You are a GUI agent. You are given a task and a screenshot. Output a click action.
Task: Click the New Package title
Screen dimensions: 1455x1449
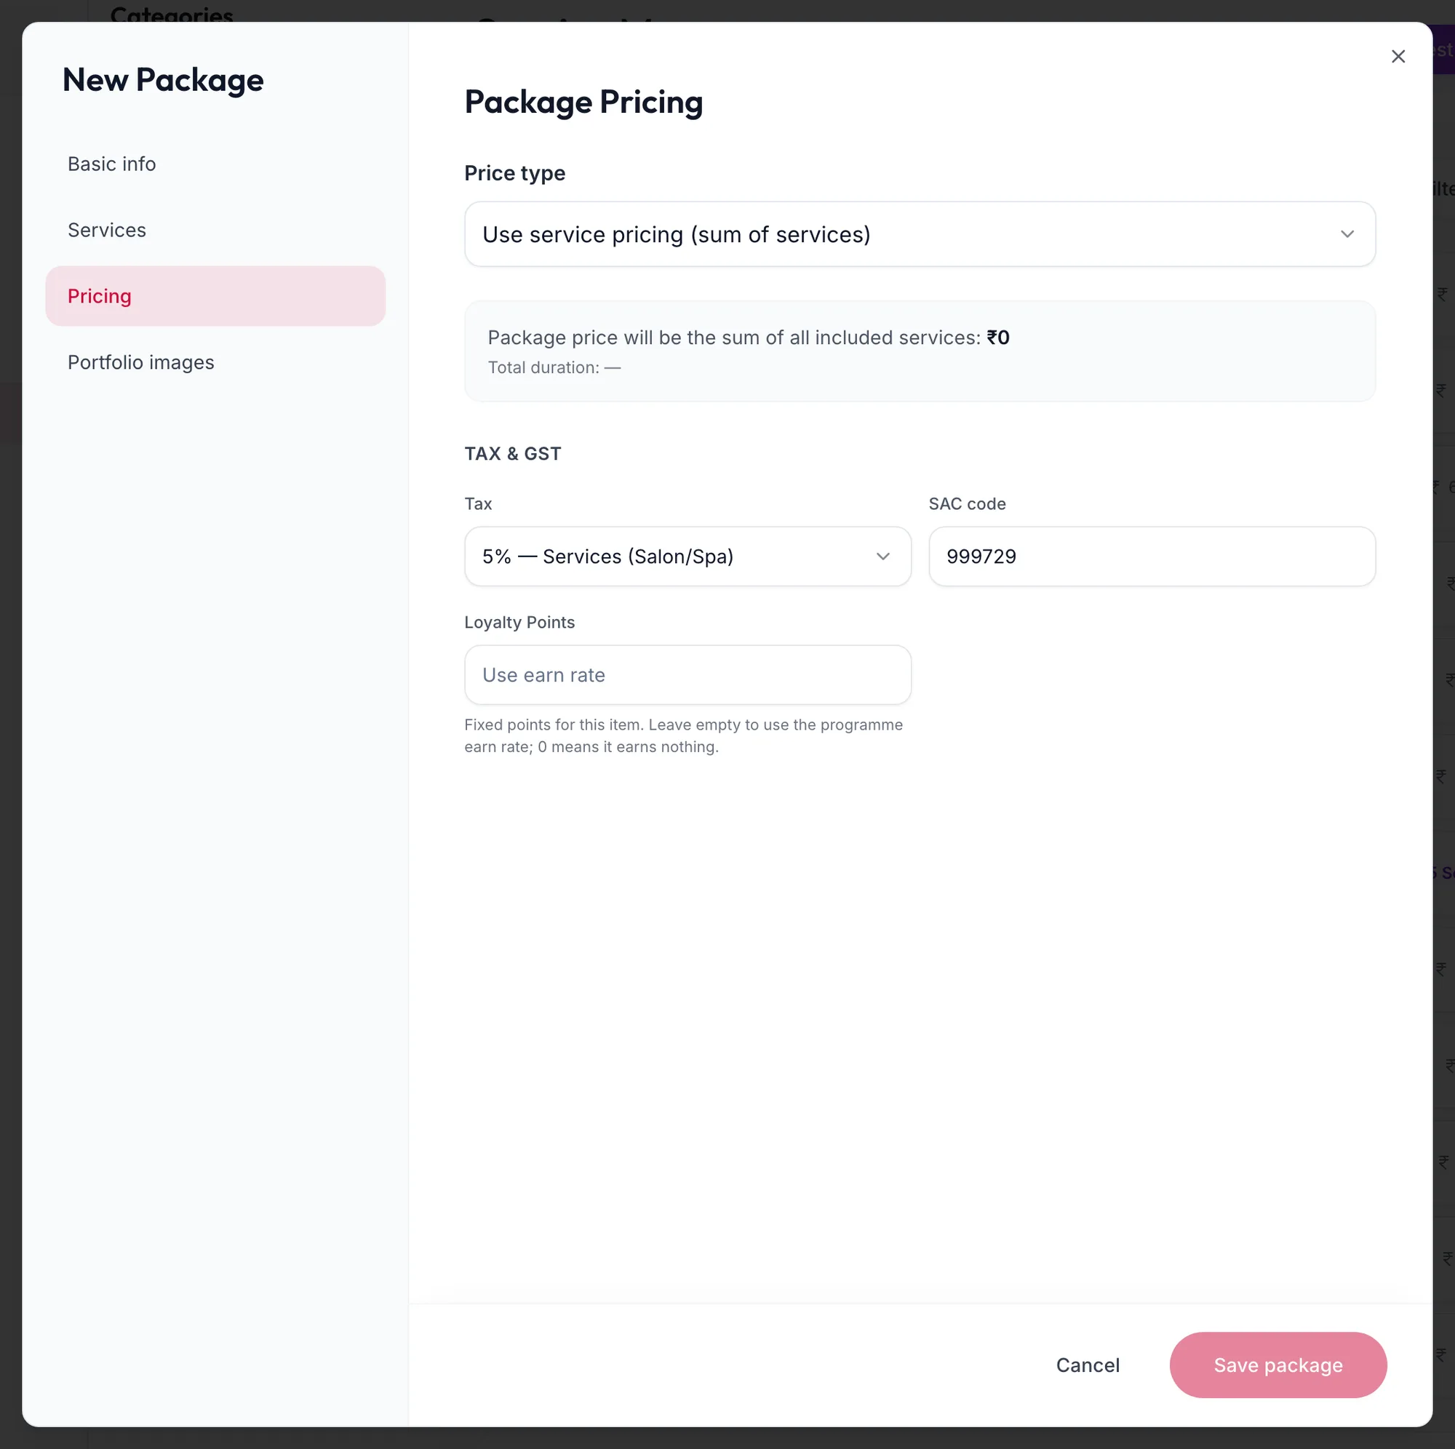[x=164, y=80]
